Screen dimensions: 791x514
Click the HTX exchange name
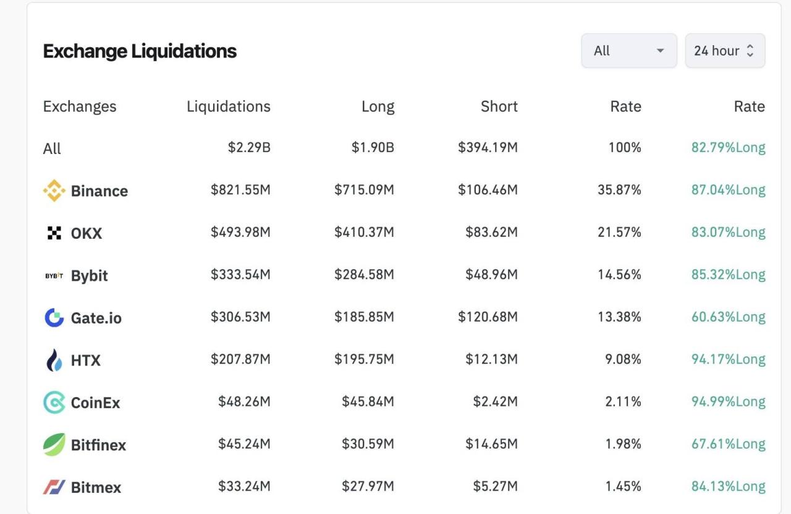coord(85,361)
